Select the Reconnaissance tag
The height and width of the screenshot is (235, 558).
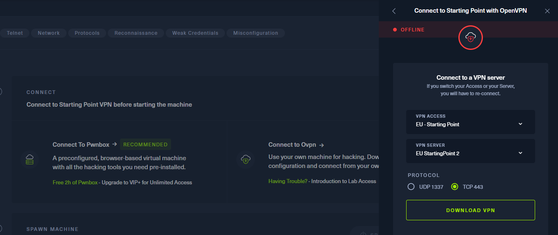tap(136, 33)
